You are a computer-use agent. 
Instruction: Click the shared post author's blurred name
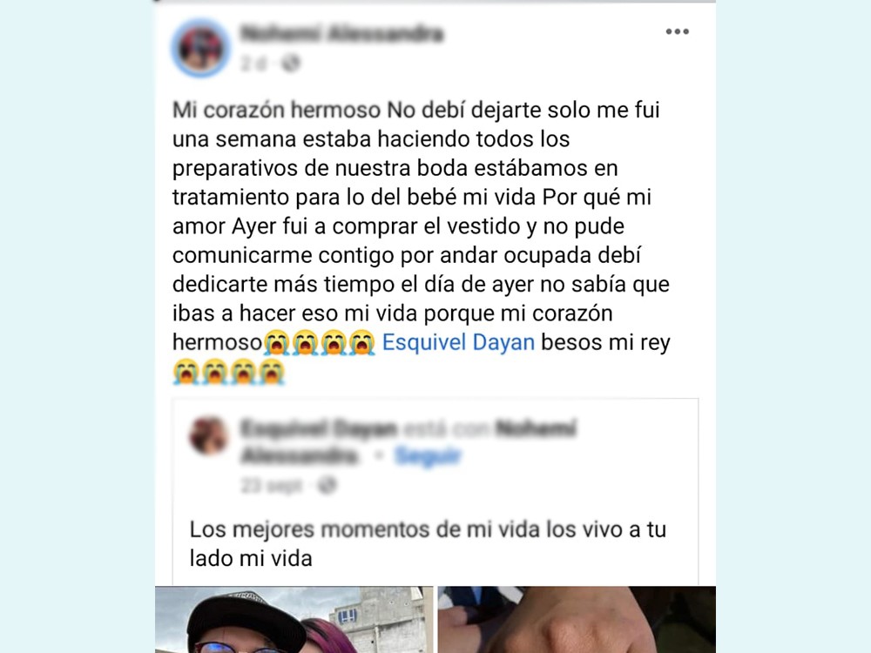(x=319, y=428)
